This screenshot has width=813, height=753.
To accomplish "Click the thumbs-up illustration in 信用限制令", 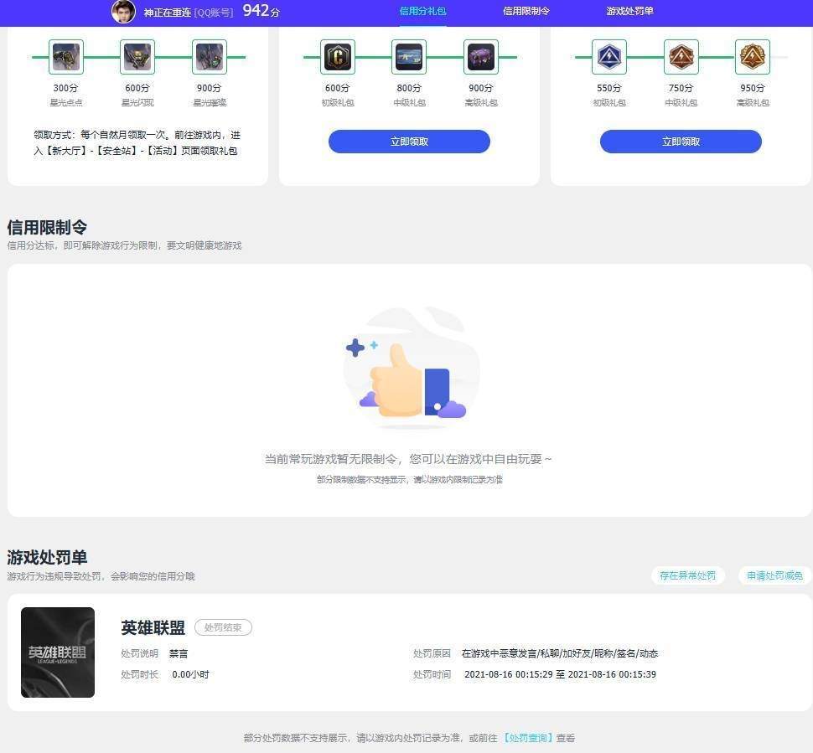I will (x=410, y=368).
